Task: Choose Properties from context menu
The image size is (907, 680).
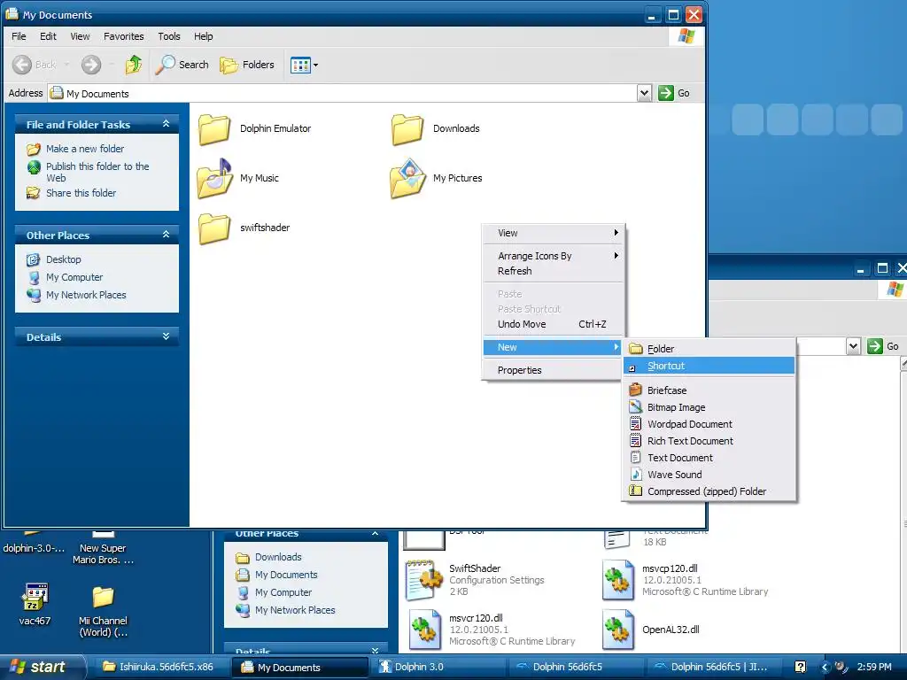Action: (x=554, y=370)
